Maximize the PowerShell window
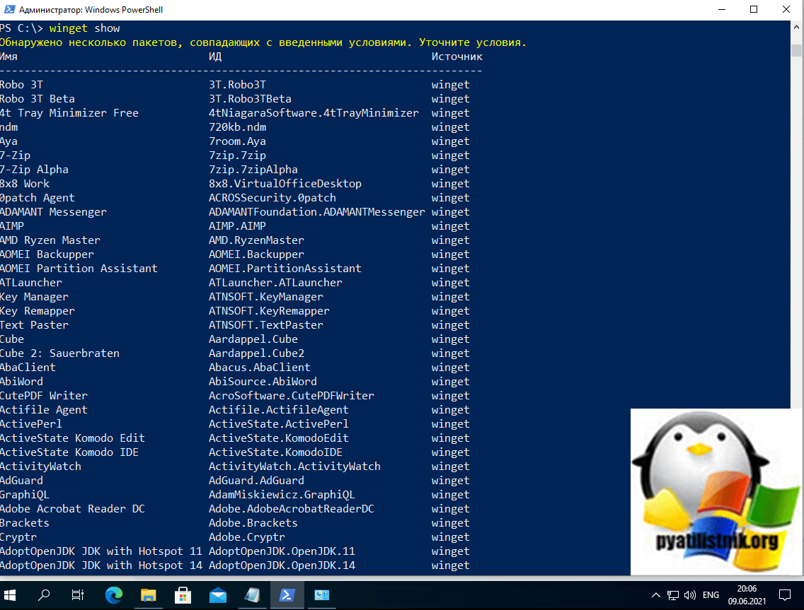This screenshot has width=804, height=610. [753, 9]
